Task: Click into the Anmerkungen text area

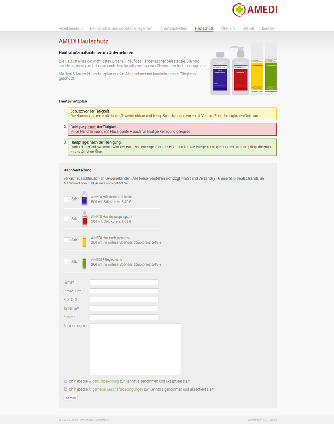Action: pyautogui.click(x=135, y=349)
